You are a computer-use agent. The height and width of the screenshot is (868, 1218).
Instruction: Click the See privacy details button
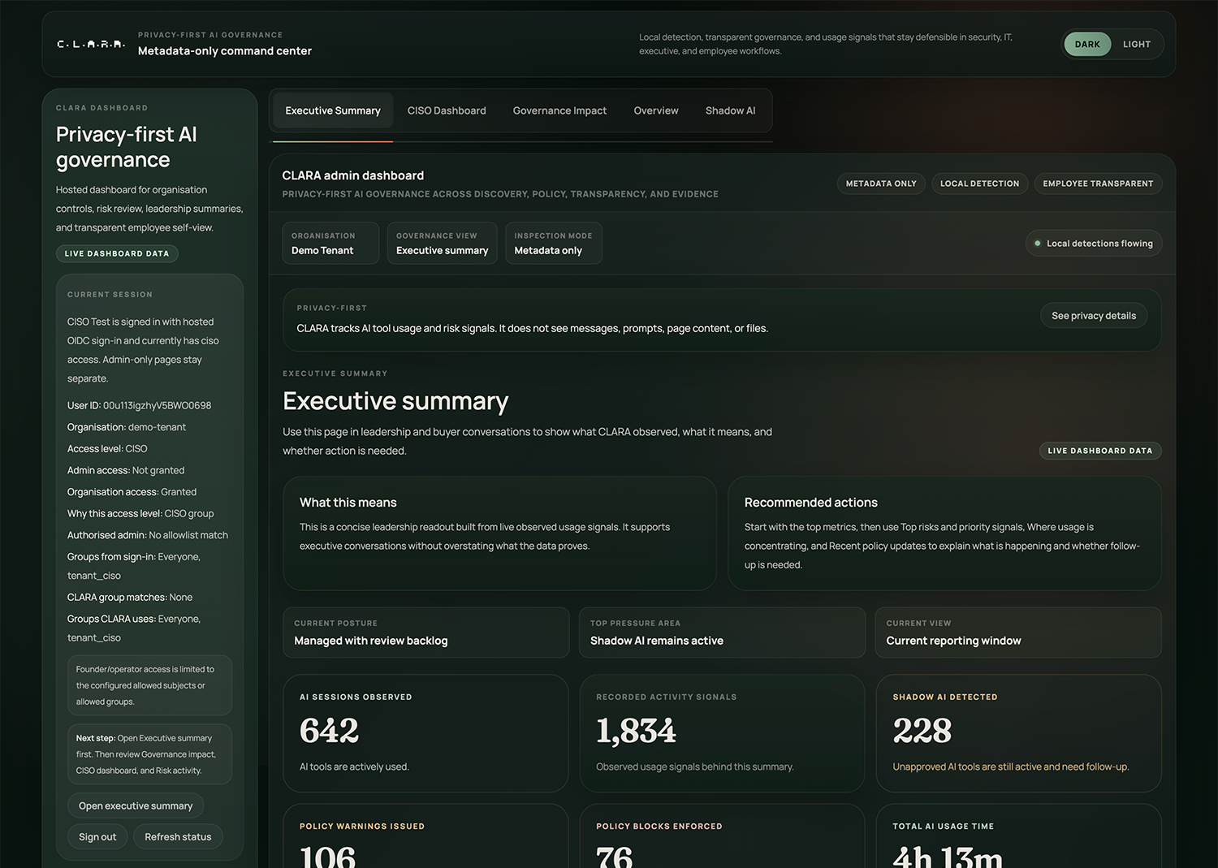point(1094,315)
